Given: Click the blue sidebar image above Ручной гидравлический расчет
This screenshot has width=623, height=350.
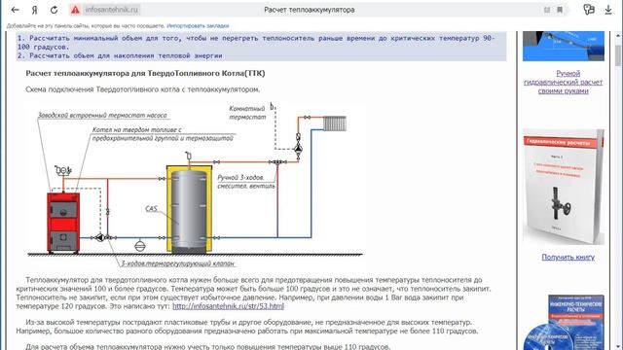Looking at the screenshot, I should pyautogui.click(x=564, y=47).
